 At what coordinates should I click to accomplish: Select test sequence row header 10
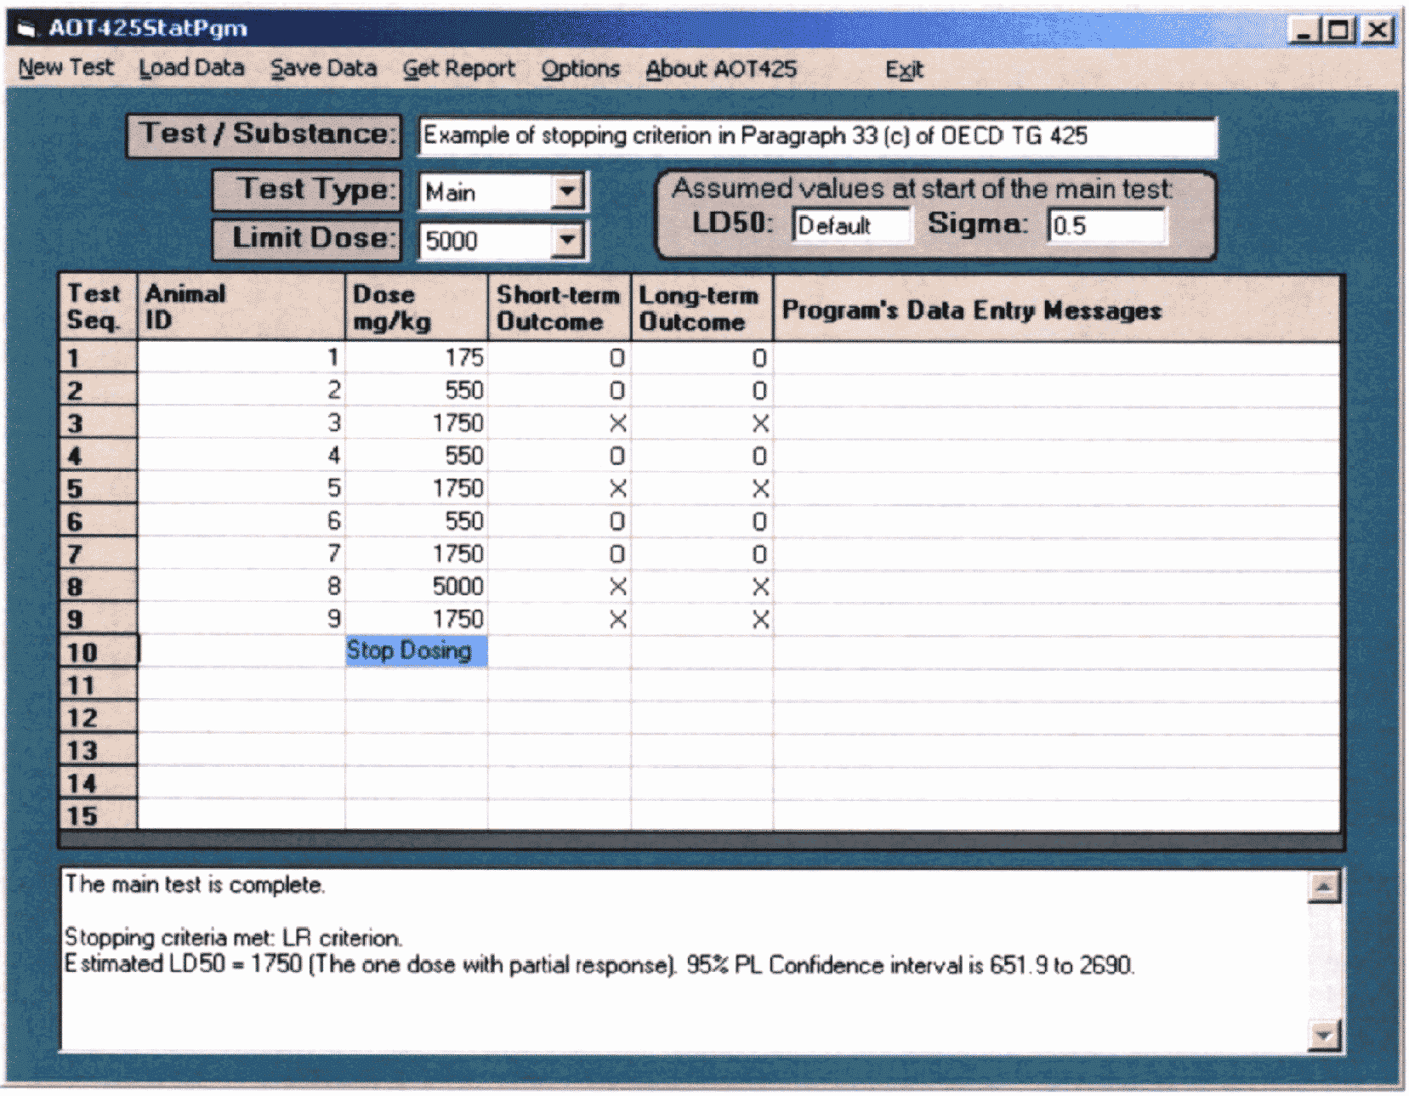click(x=97, y=652)
